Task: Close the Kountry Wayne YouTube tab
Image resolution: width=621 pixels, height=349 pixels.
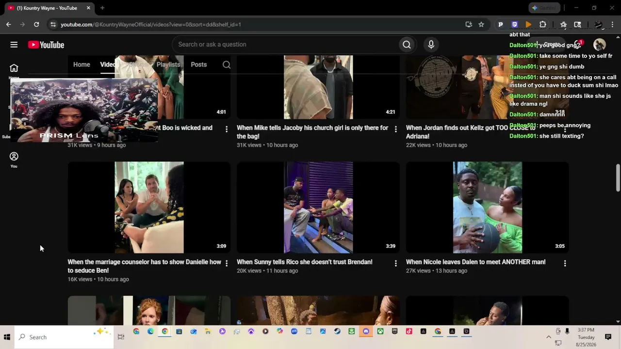Action: coord(88,8)
